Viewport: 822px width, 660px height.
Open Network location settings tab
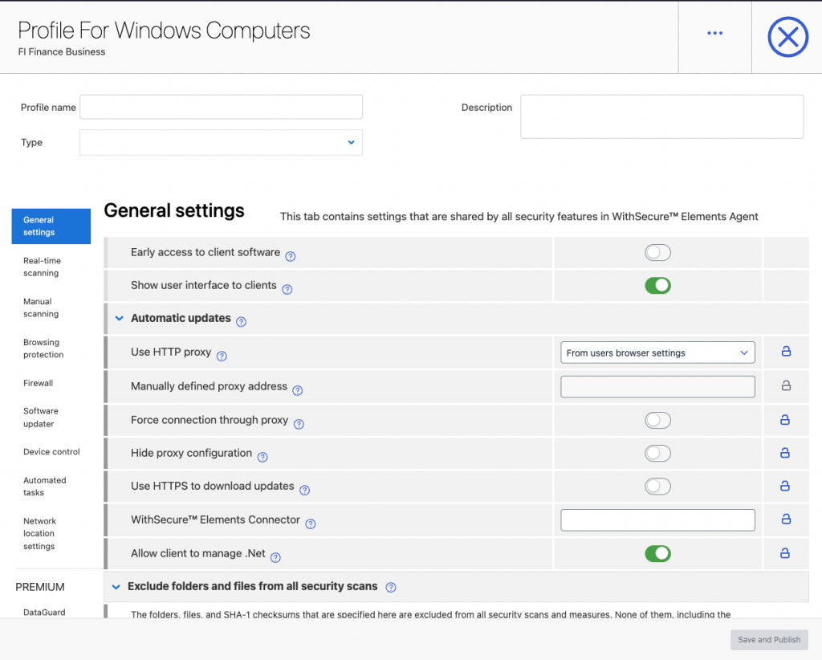[40, 534]
